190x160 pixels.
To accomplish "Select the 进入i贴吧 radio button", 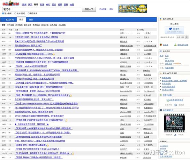I will click(x=15, y=13).
